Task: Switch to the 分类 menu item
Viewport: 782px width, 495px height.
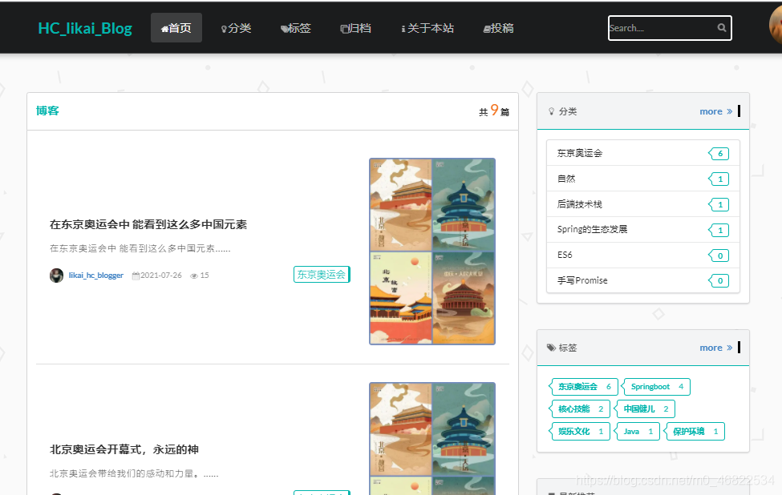Action: click(237, 26)
